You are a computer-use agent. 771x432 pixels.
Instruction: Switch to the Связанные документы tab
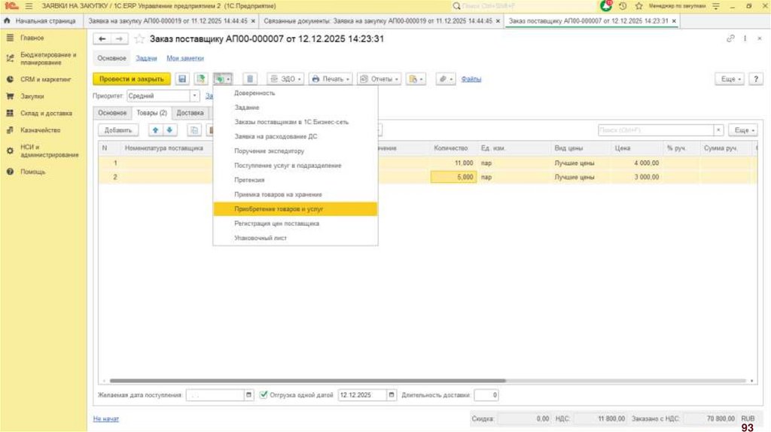click(x=378, y=21)
